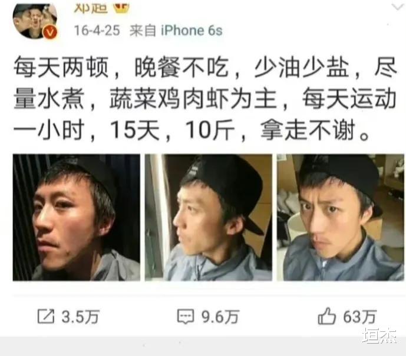The width and height of the screenshot is (406, 356).
Task: Like the post with the thumbs-up icon
Action: (x=327, y=315)
